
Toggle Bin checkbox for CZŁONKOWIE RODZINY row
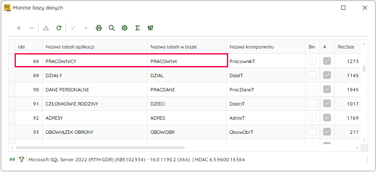pyautogui.click(x=312, y=103)
